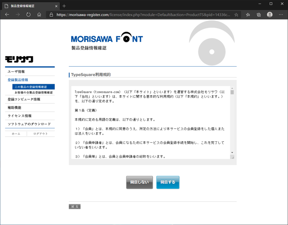Go to browser home page icon
This screenshot has height=225, width=288.
[x=39, y=15]
